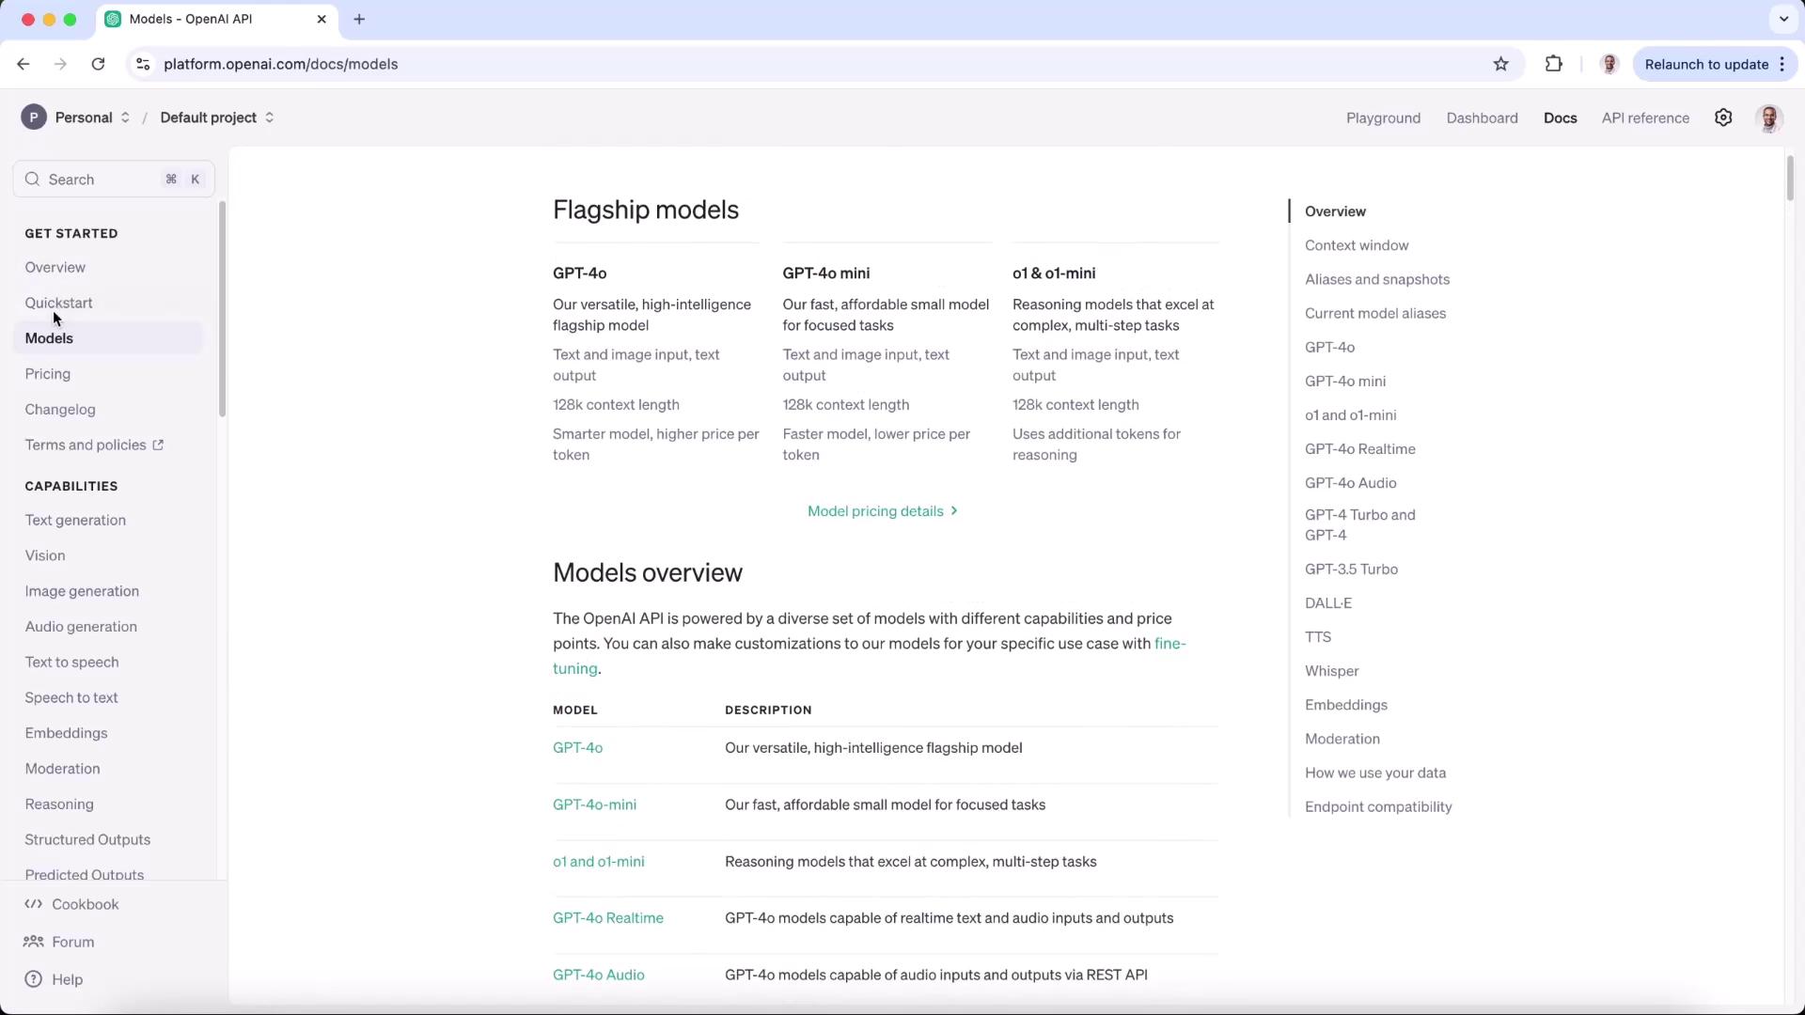Open the GPT-4o Realtime model link
This screenshot has height=1015, width=1805.
click(608, 918)
